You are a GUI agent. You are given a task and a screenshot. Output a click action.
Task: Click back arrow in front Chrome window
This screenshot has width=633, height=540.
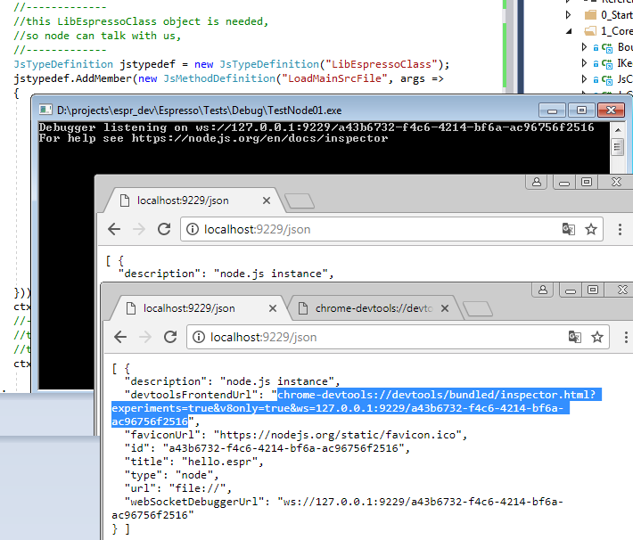tap(120, 337)
